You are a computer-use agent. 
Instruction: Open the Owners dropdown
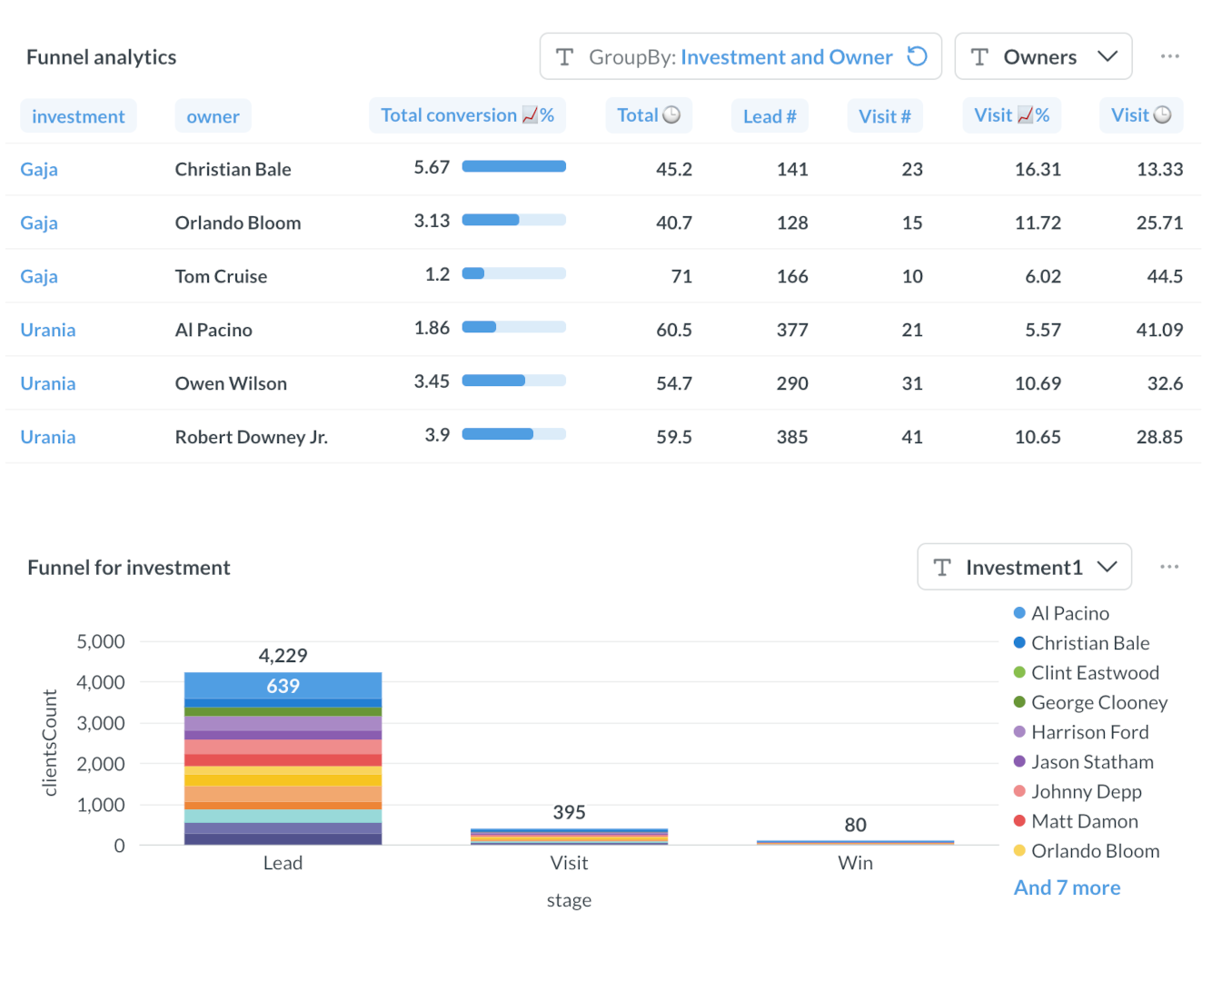click(1108, 56)
